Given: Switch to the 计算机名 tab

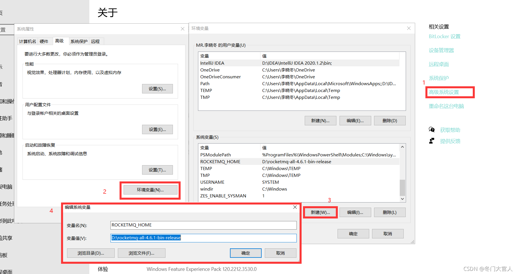Looking at the screenshot, I should pos(28,42).
